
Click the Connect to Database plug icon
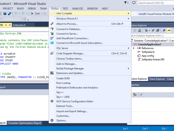click(52, 29)
